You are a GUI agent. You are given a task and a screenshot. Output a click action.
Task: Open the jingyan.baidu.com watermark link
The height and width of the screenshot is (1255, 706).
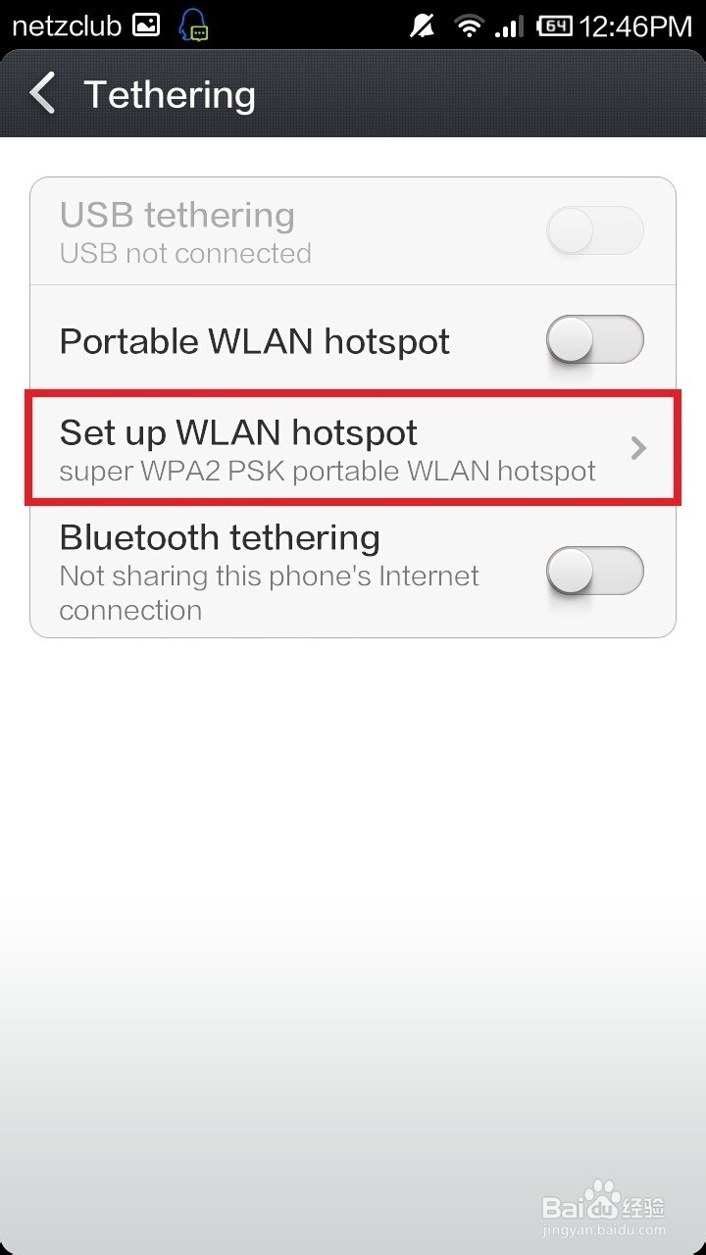(x=605, y=1230)
